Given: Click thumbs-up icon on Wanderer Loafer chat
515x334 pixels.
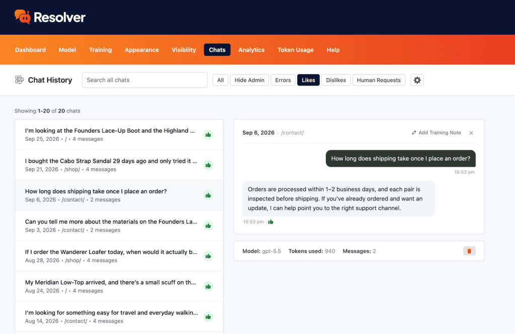Looking at the screenshot, I should click(208, 256).
